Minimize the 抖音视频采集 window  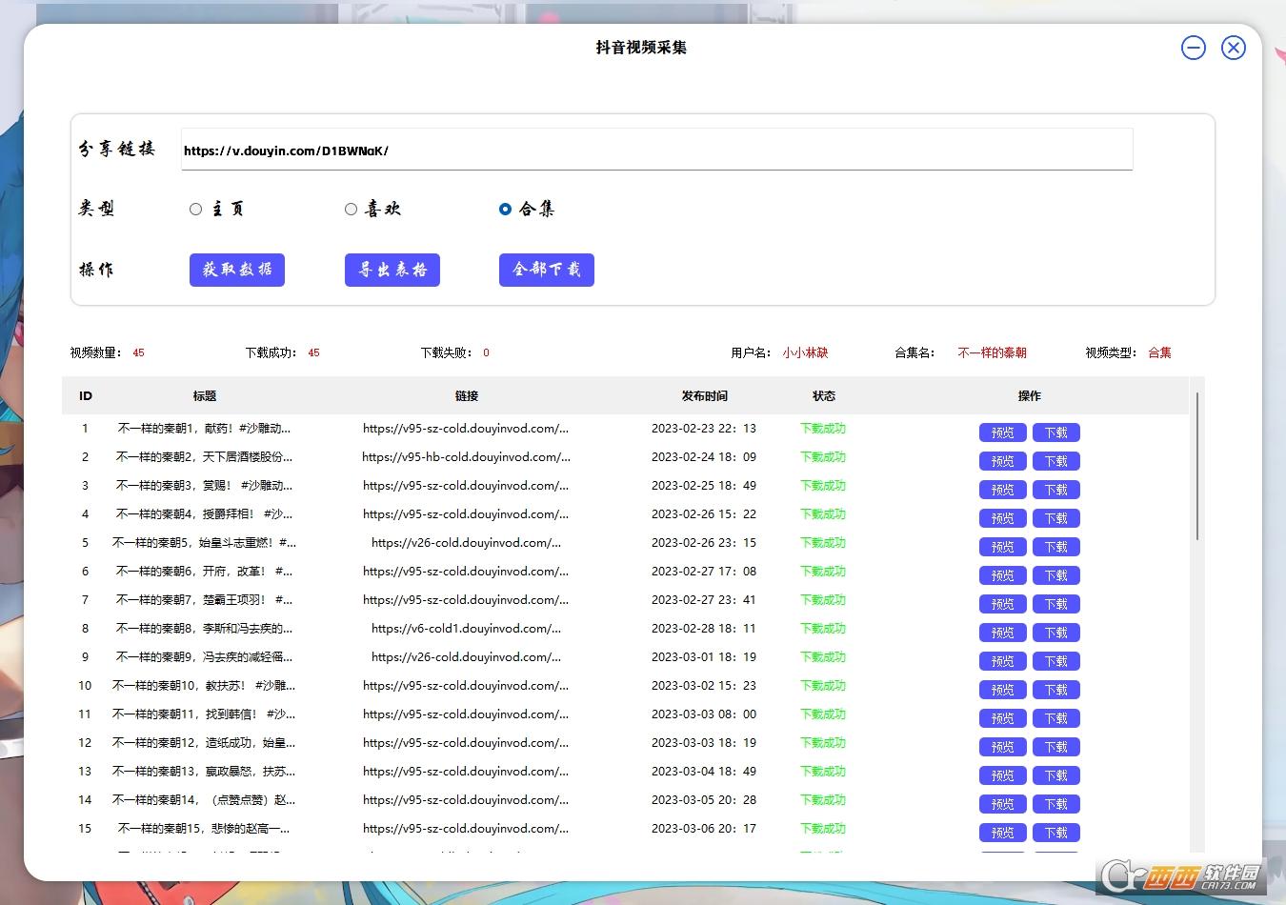coord(1194,48)
